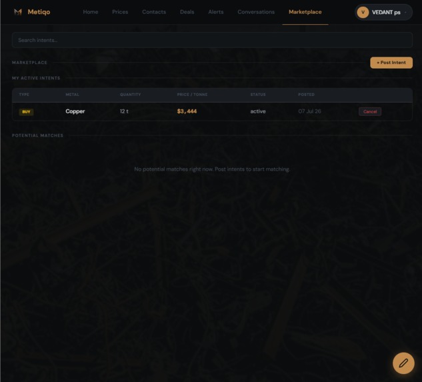Screen dimensions: 422x382
Task: Switch to the Contacts tab
Action: (154, 12)
